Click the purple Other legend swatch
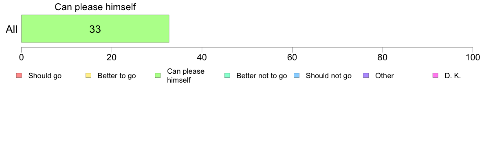Image resolution: width=484 pixels, height=149 pixels. [x=366, y=76]
